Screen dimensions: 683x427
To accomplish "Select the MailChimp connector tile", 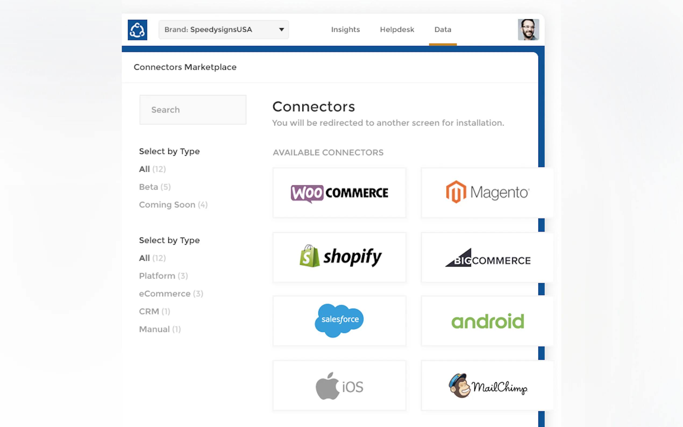I will [x=488, y=386].
